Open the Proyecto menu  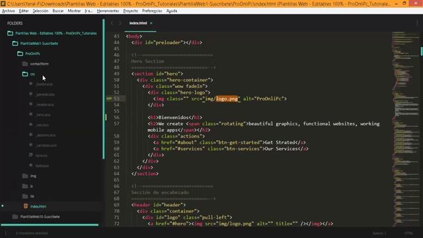point(131,11)
